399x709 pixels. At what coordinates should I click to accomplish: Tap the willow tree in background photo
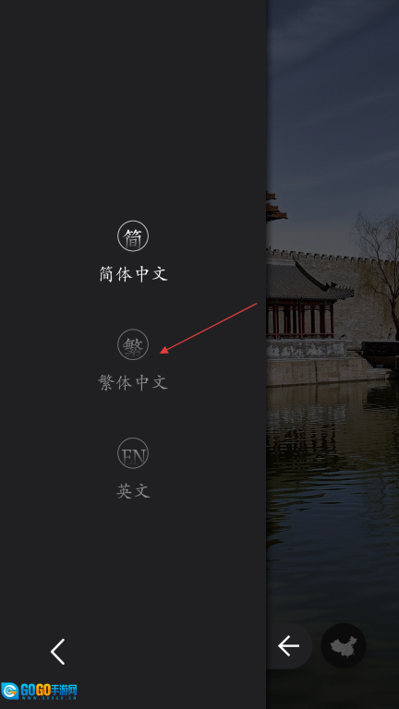pyautogui.click(x=378, y=271)
